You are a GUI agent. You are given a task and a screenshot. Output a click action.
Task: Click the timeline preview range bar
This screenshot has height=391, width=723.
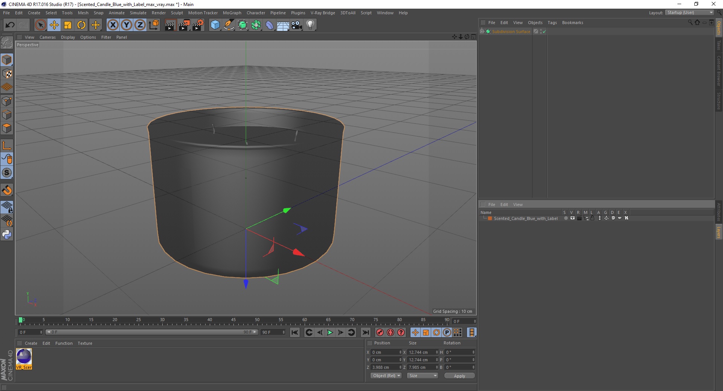tap(152, 332)
